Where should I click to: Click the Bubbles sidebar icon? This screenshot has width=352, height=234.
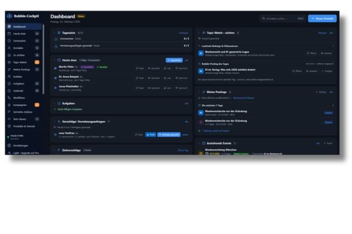tap(9, 77)
